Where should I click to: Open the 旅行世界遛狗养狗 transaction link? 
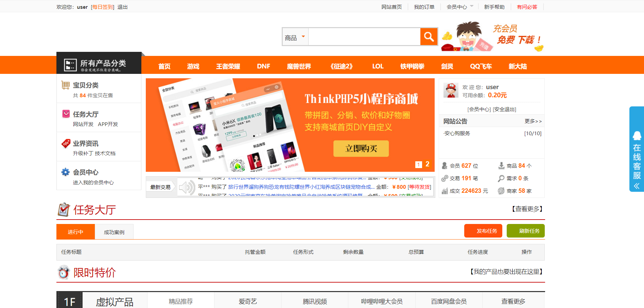coord(301,187)
